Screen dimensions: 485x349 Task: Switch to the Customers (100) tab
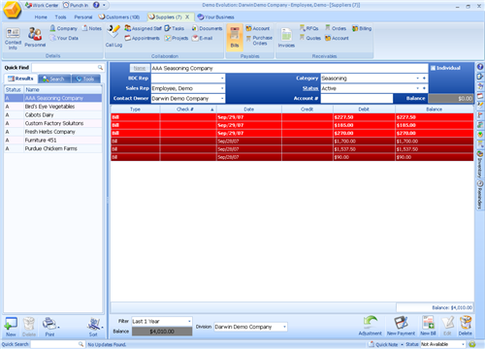[x=119, y=16]
